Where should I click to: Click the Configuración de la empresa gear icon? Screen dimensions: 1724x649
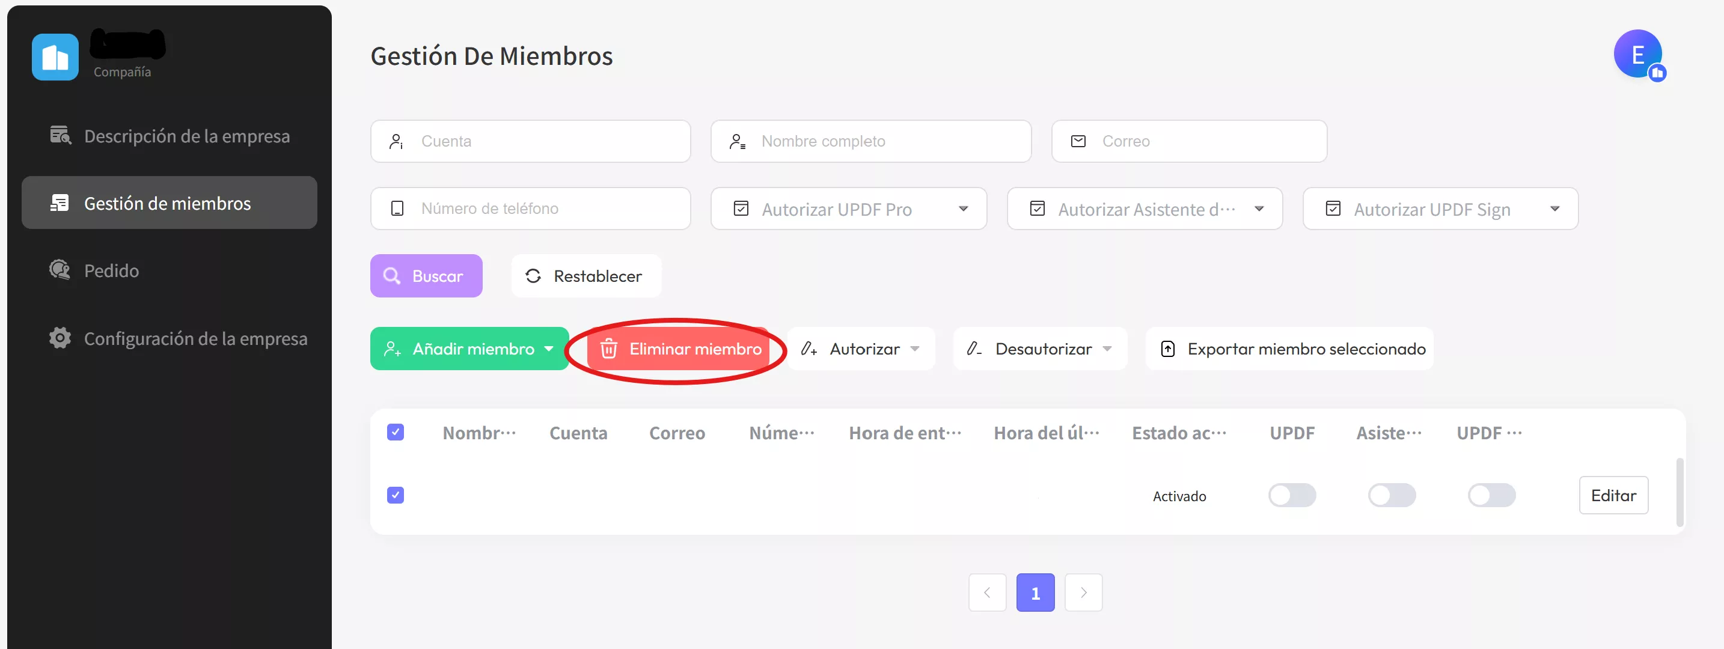pos(60,338)
